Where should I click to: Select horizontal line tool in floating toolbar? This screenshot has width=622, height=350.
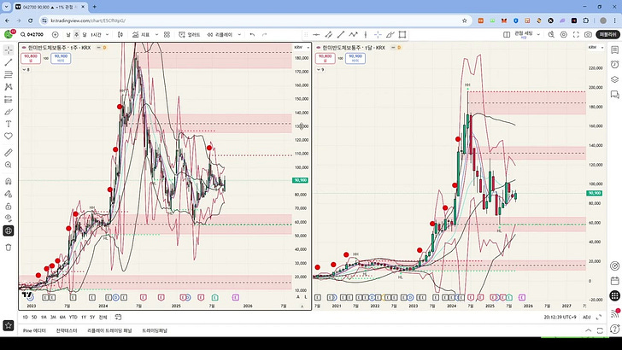coord(316,34)
